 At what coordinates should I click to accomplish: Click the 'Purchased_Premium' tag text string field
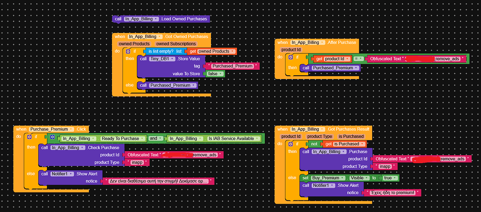pos(232,66)
